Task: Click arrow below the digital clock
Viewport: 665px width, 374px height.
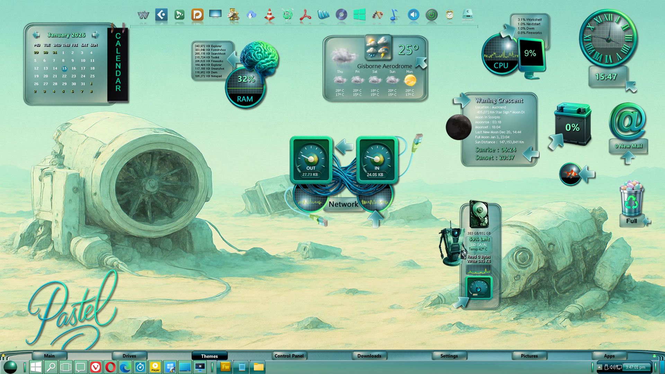Action: click(631, 87)
